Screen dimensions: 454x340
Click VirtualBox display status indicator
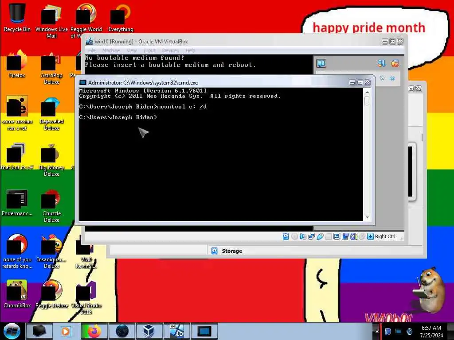(x=337, y=236)
